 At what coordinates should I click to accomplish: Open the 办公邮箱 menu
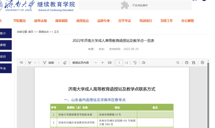tap(187, 21)
